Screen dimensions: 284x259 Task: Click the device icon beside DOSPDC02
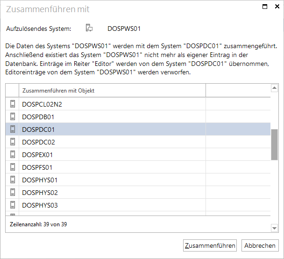13,142
